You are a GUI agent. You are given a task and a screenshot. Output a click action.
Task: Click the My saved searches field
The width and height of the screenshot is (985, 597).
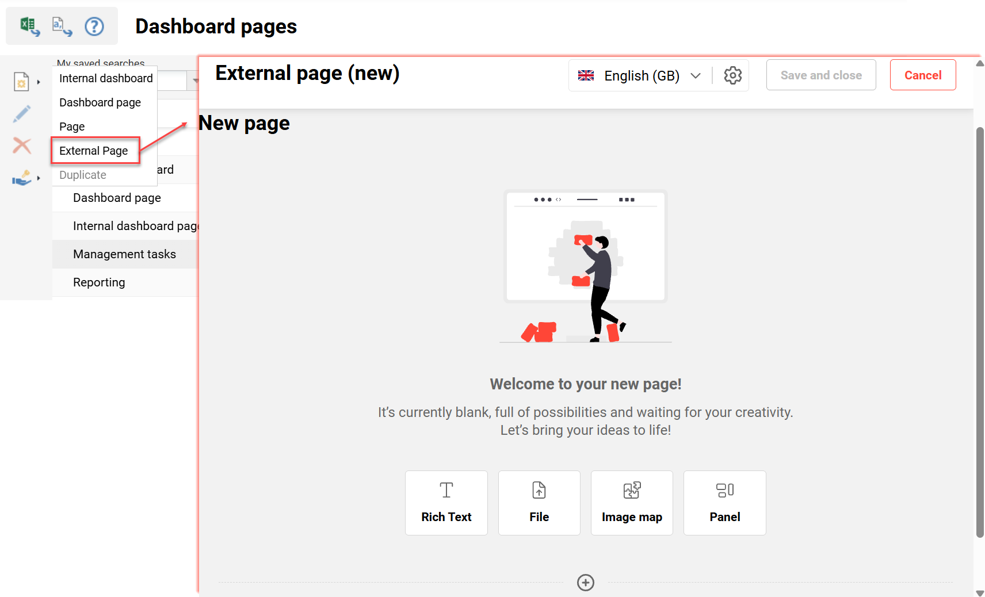pos(171,81)
